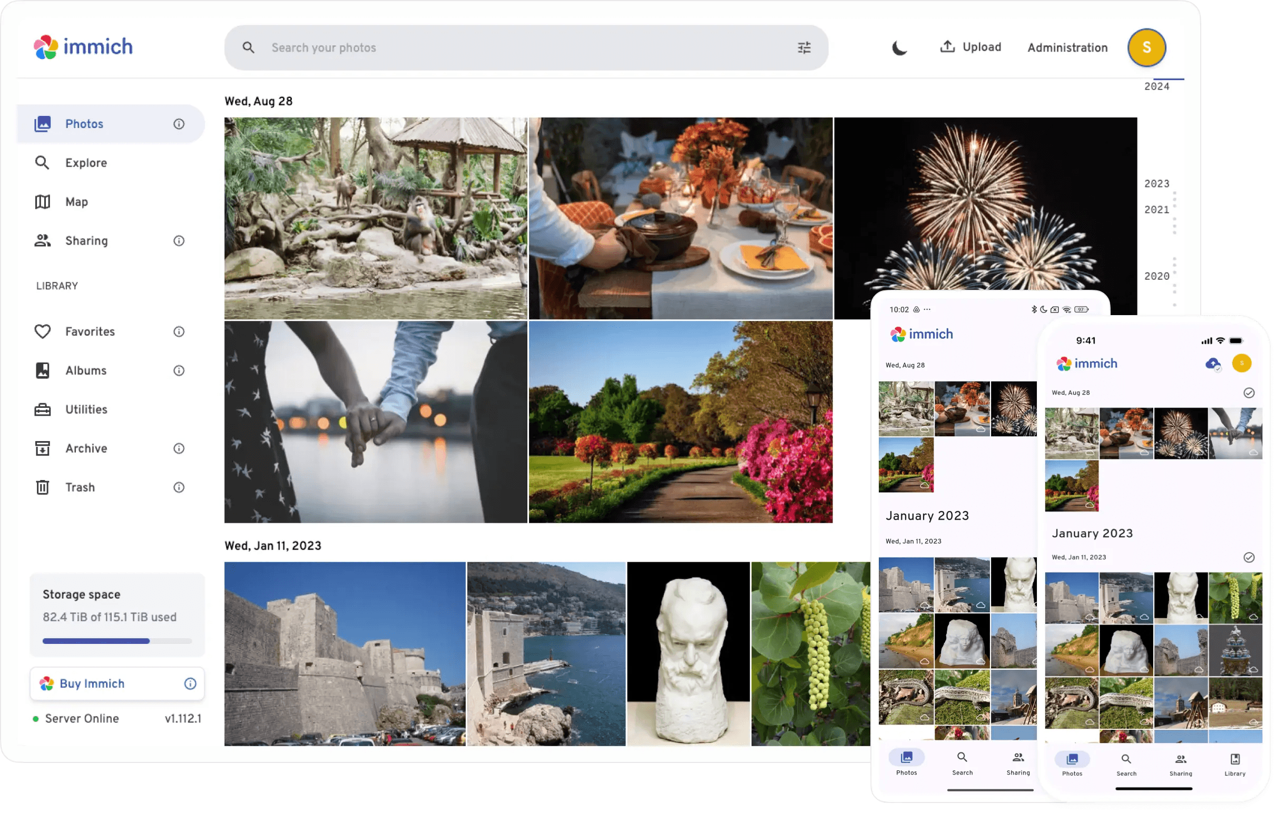Click the info icon beside Sharing
The width and height of the screenshot is (1275, 822).
click(x=179, y=241)
